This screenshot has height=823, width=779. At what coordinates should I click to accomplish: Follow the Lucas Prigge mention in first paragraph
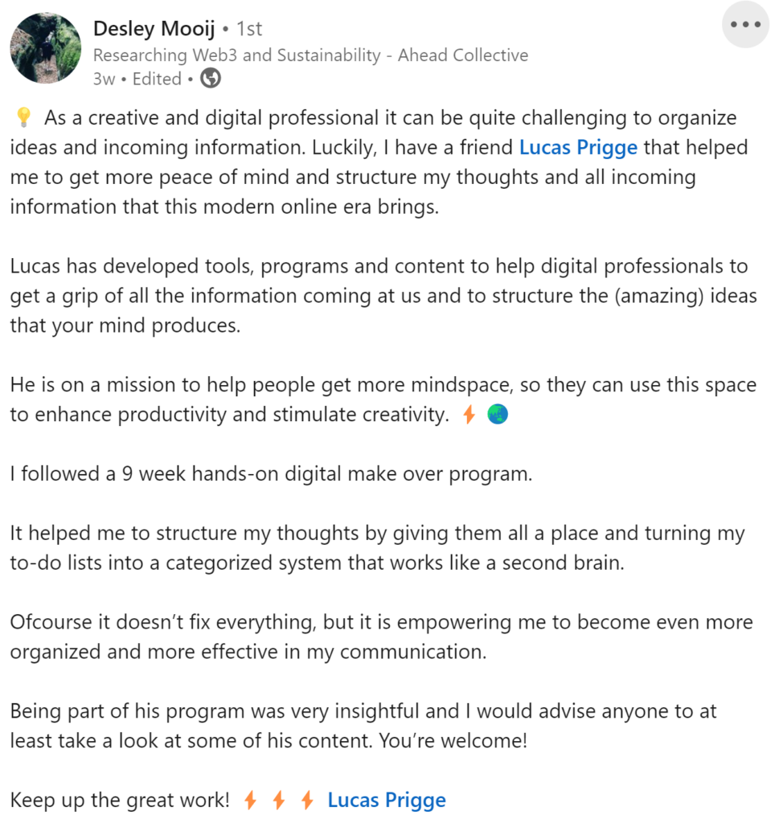click(x=578, y=148)
